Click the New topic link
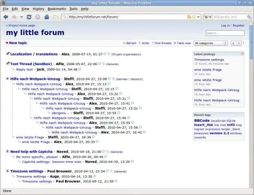This screenshot has width=254, height=195. (x=18, y=43)
